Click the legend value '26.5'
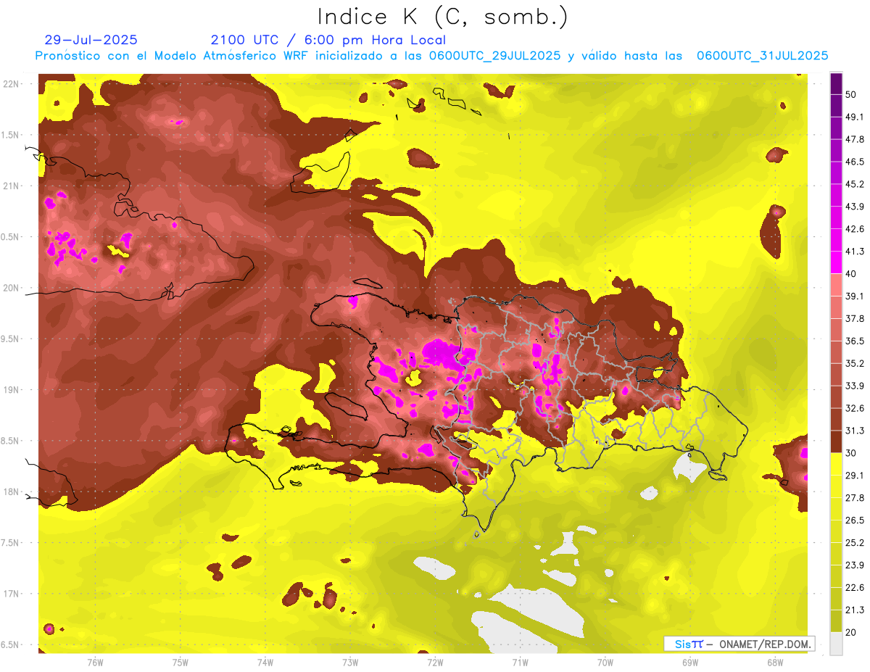Image resolution: width=870 pixels, height=672 pixels. pyautogui.click(x=854, y=520)
